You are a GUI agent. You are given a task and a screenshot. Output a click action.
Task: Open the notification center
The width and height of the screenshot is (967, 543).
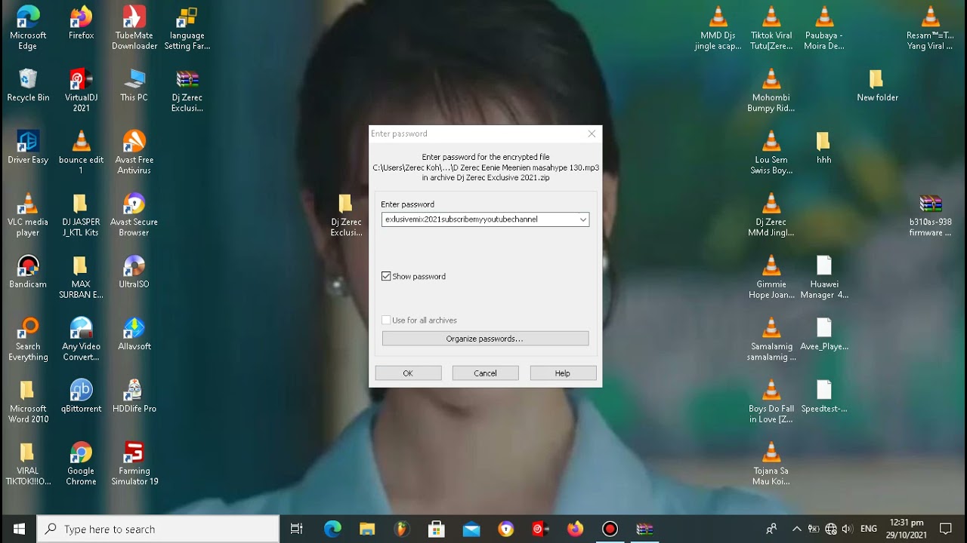tap(945, 529)
